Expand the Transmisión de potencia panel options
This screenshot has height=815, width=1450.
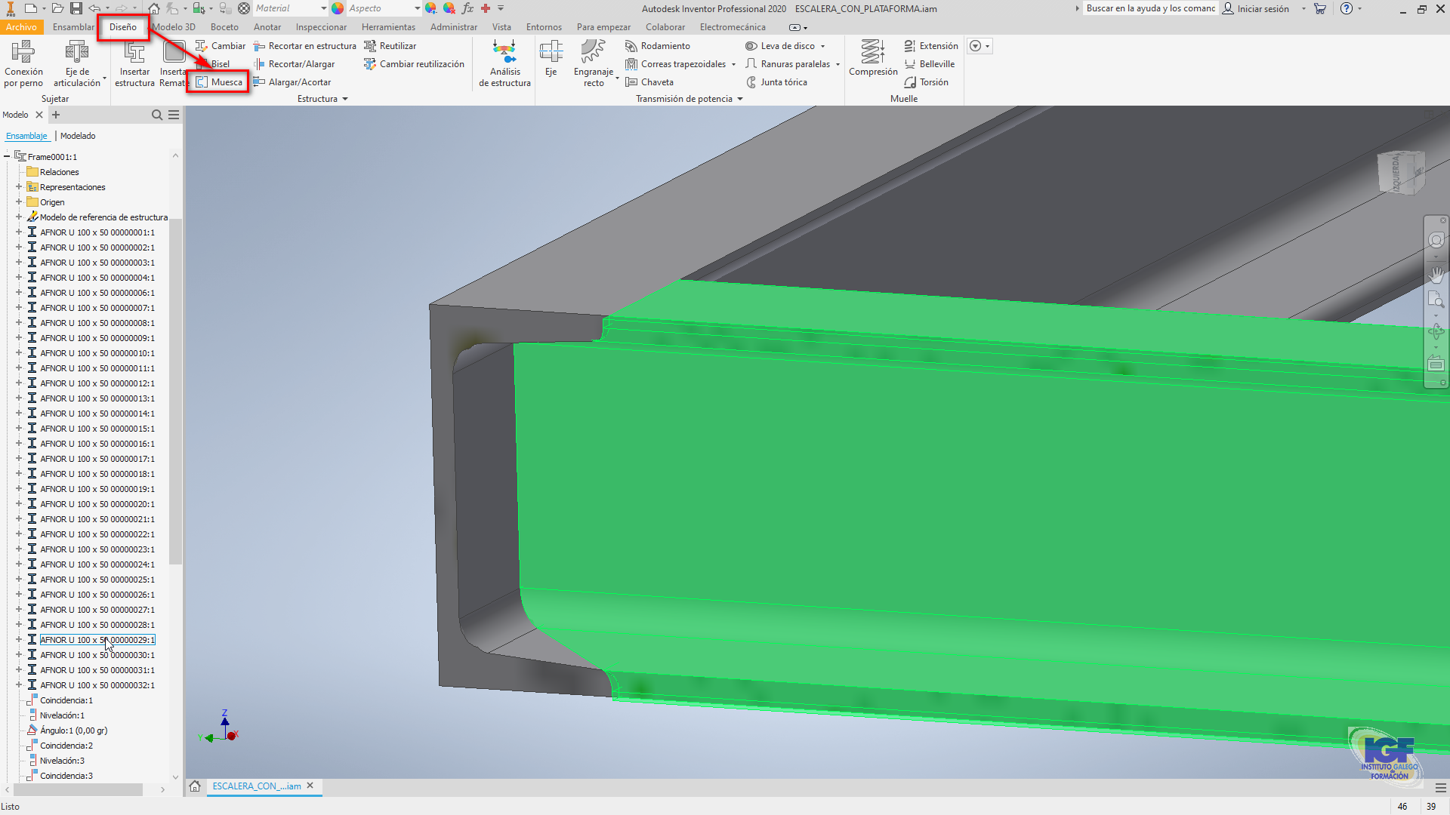[739, 98]
